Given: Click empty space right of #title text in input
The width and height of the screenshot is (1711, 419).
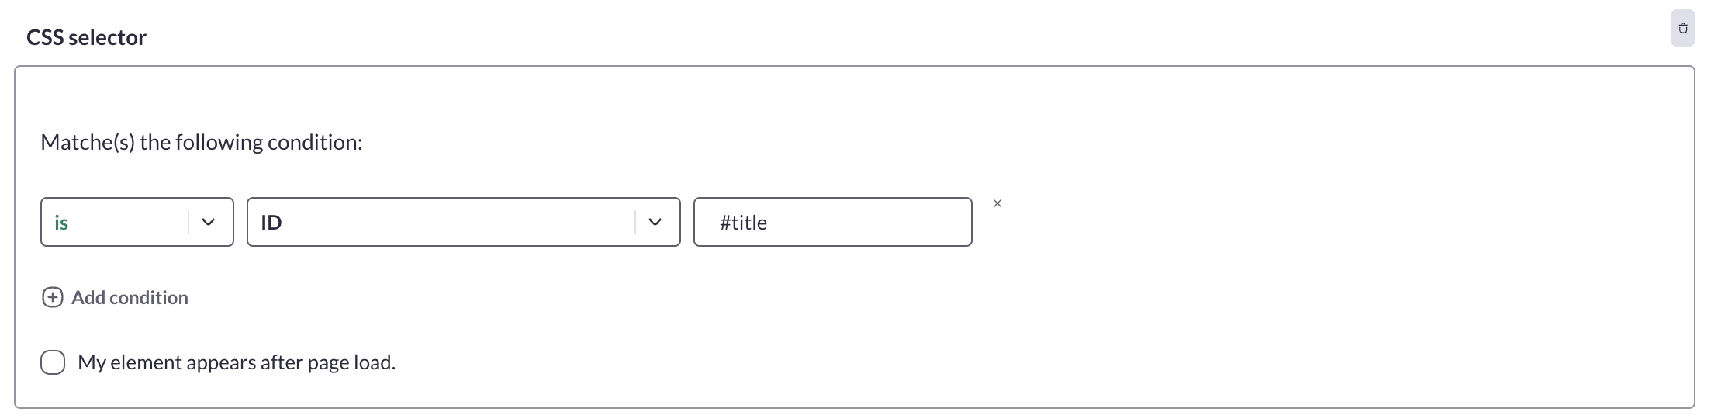Looking at the screenshot, I should [869, 222].
